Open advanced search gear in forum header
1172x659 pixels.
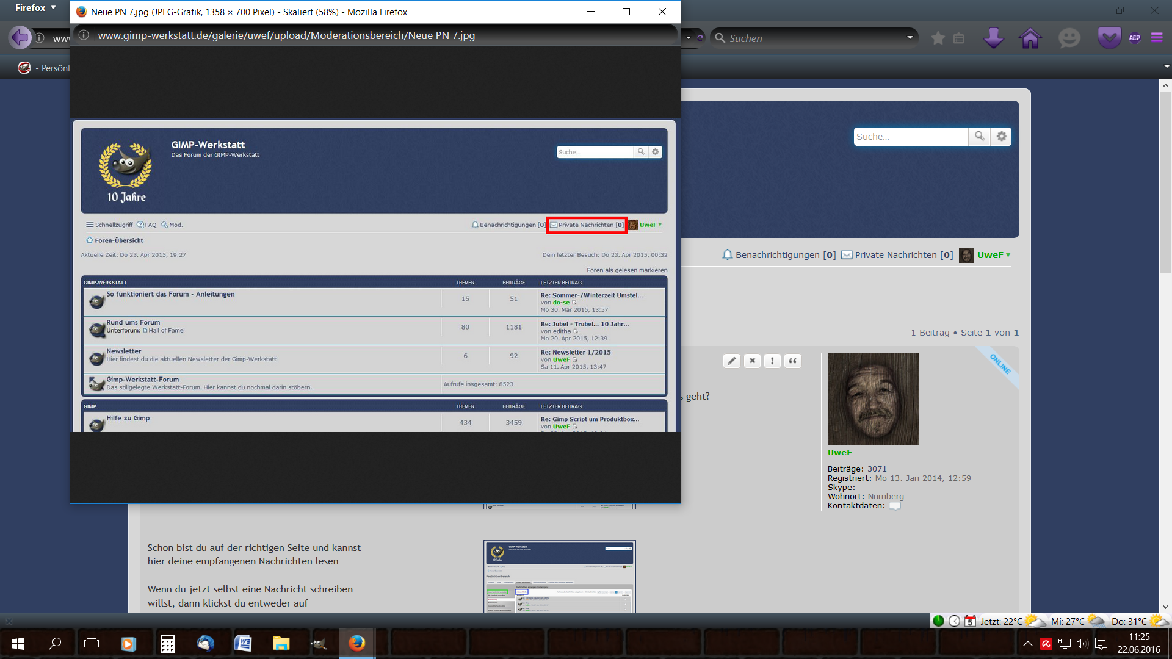tap(1001, 137)
